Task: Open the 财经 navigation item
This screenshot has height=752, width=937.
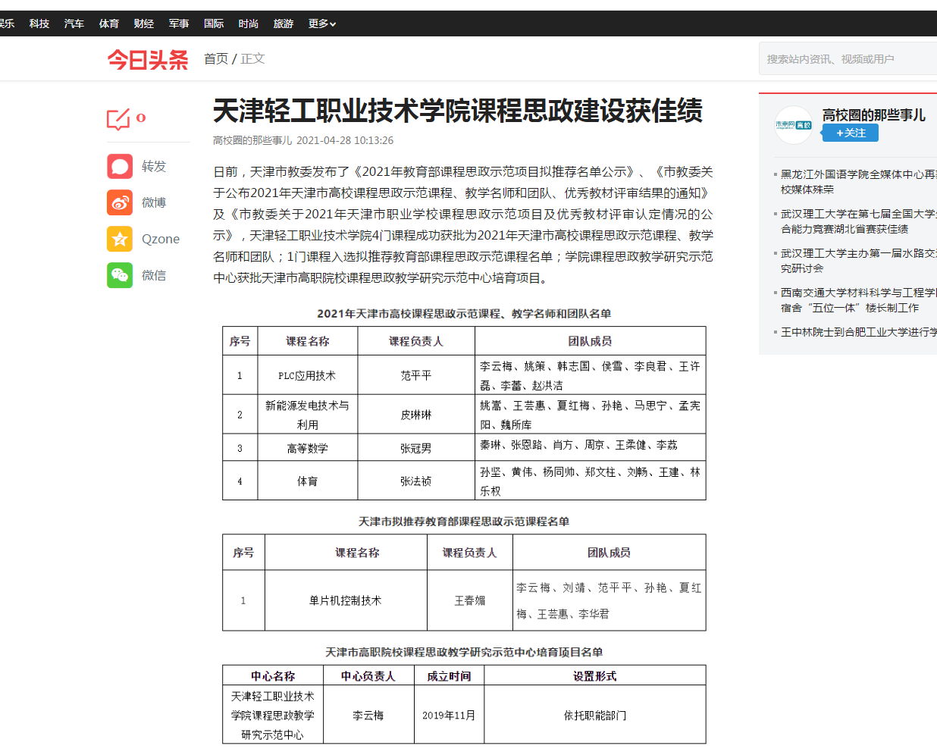Action: (x=144, y=23)
